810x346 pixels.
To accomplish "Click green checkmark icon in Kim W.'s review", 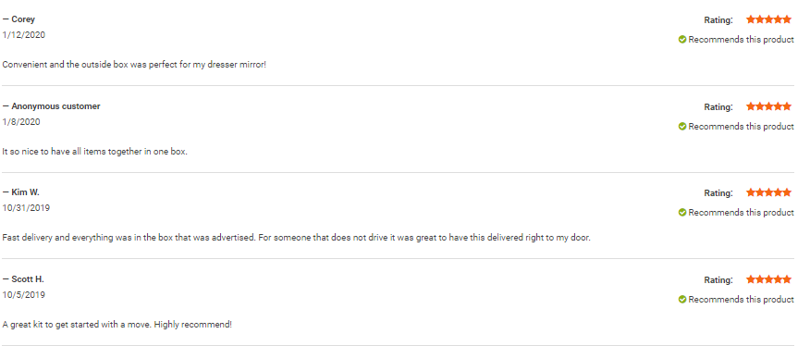I will 681,213.
